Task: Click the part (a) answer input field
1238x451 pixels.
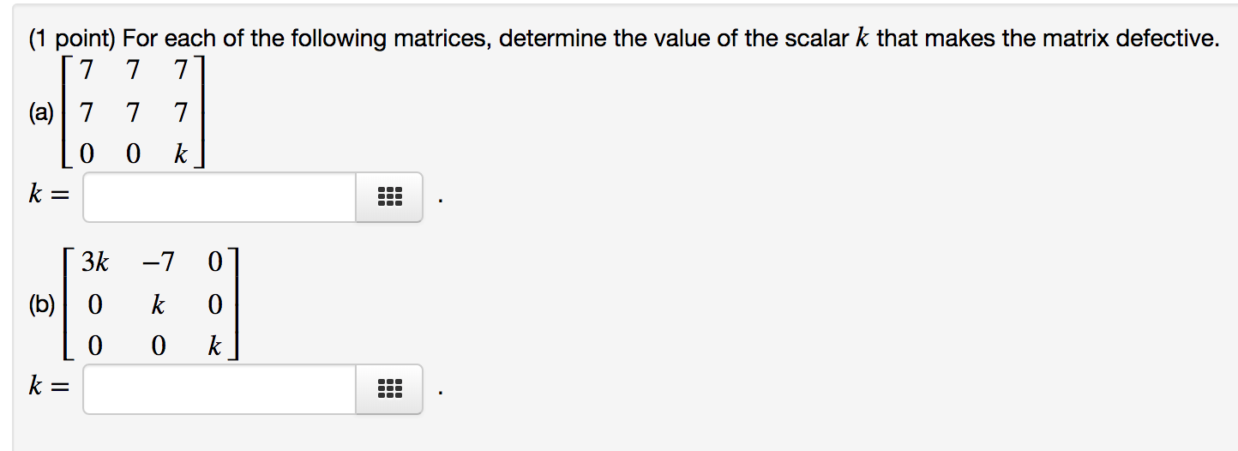Action: 219,197
